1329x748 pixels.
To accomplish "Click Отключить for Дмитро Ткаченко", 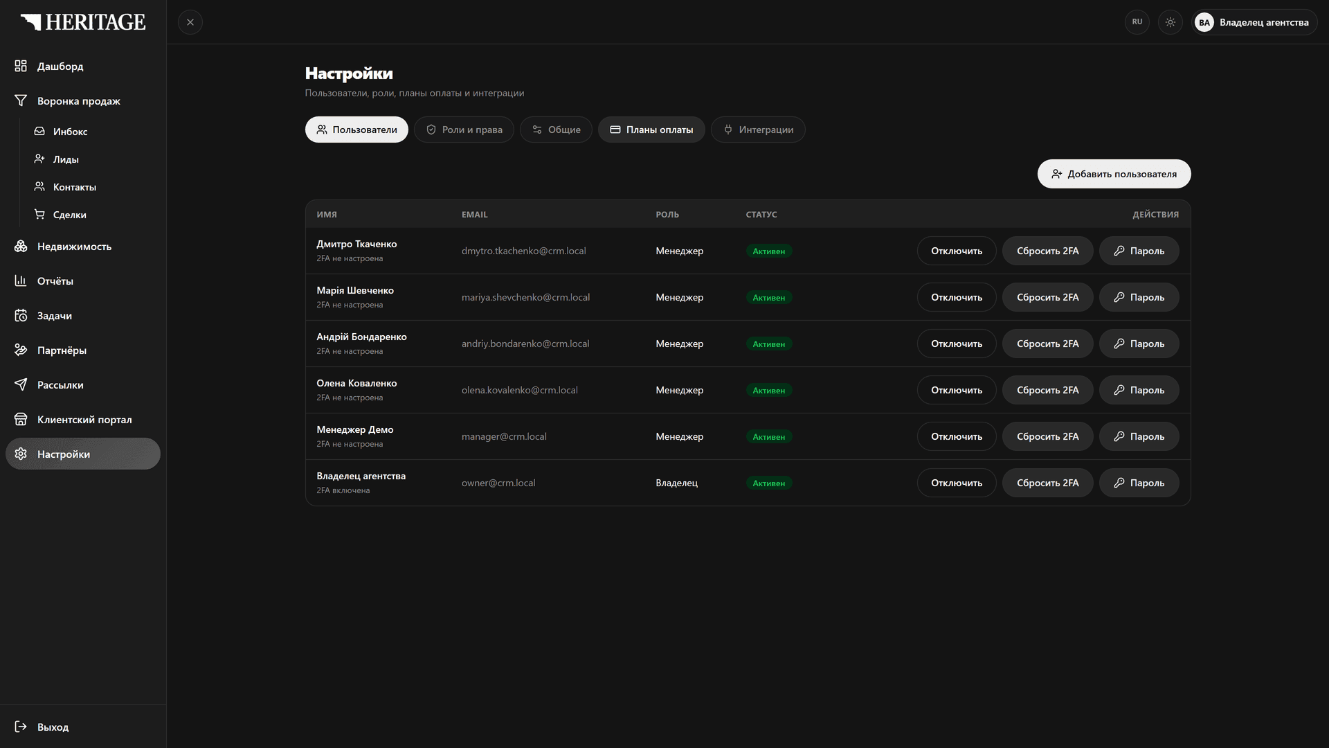I will [957, 251].
